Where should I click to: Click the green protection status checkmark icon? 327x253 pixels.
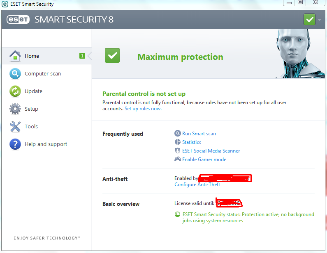(x=112, y=55)
